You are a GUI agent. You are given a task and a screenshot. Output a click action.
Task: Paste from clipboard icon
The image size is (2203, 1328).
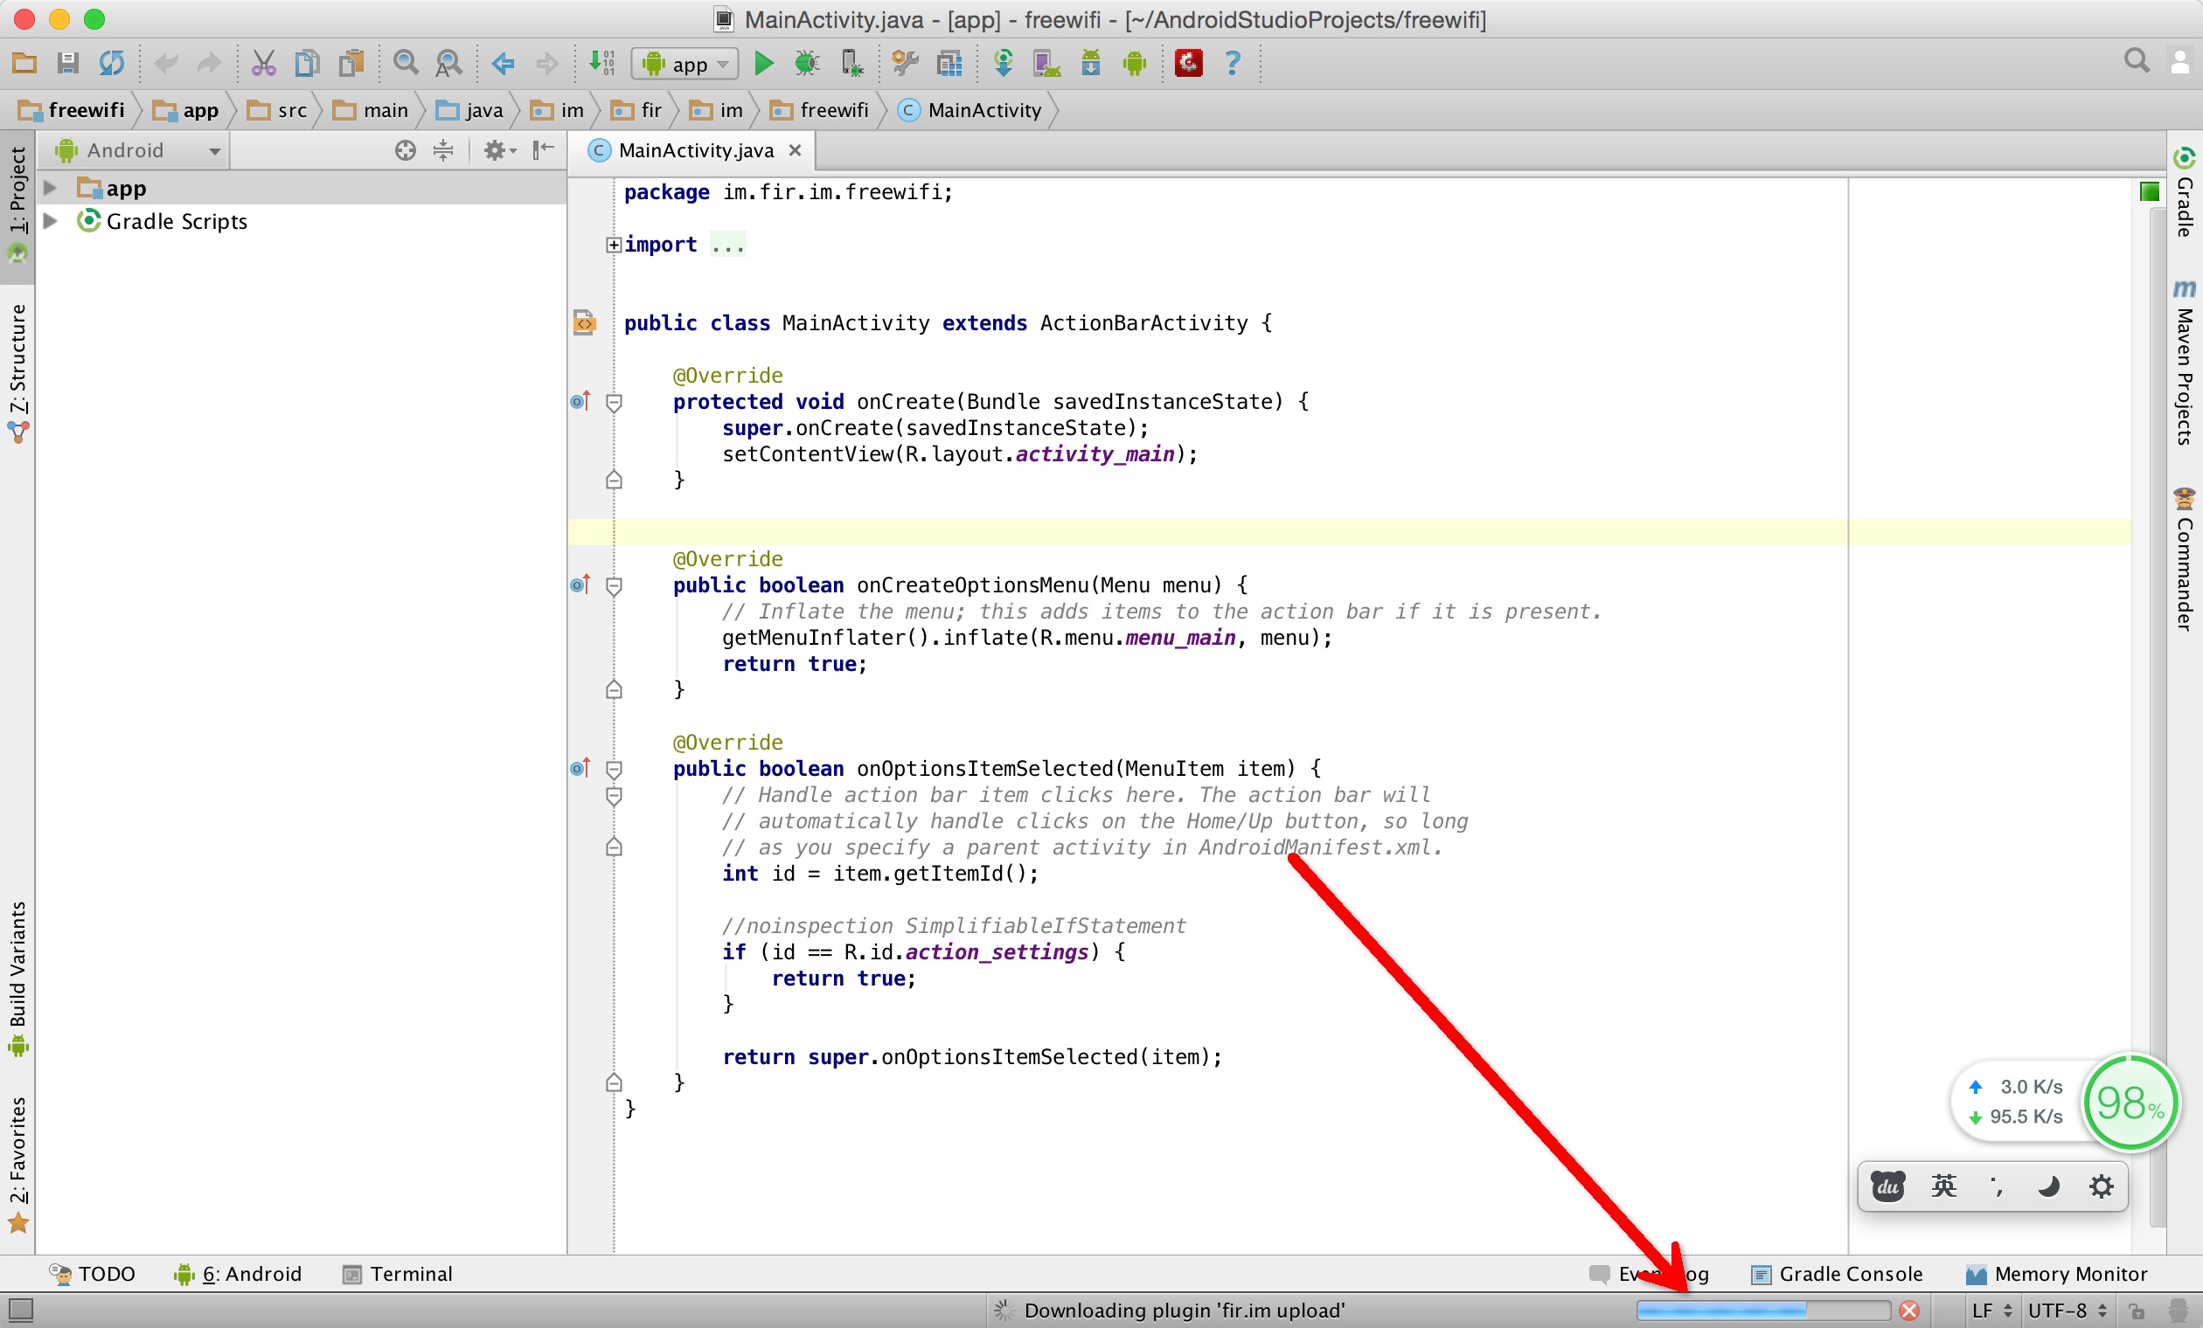(x=351, y=64)
